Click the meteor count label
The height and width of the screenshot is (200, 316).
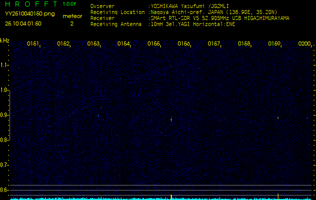72,16
